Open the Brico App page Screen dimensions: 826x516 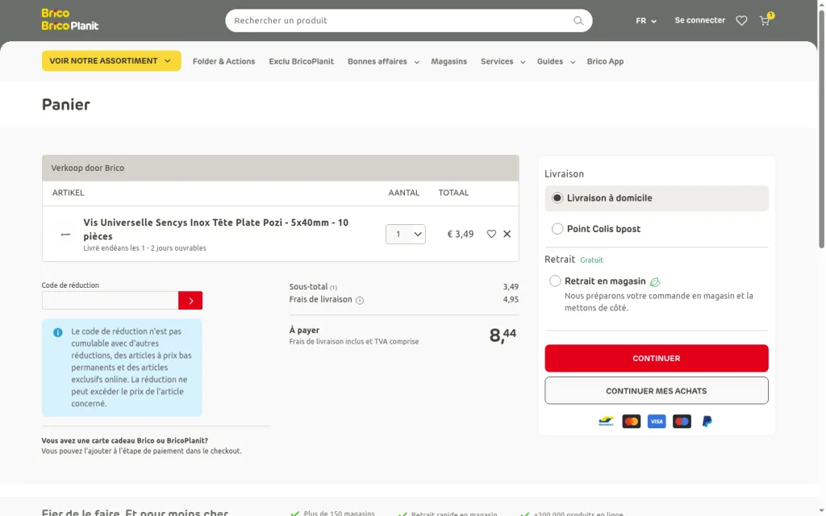(605, 61)
